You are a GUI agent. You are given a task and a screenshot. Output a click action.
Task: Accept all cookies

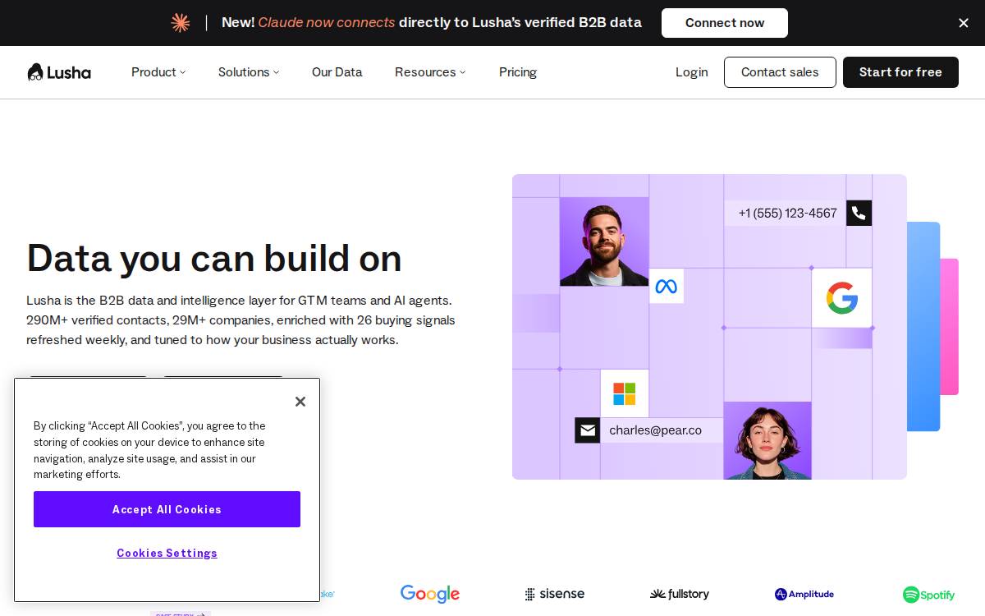[167, 509]
